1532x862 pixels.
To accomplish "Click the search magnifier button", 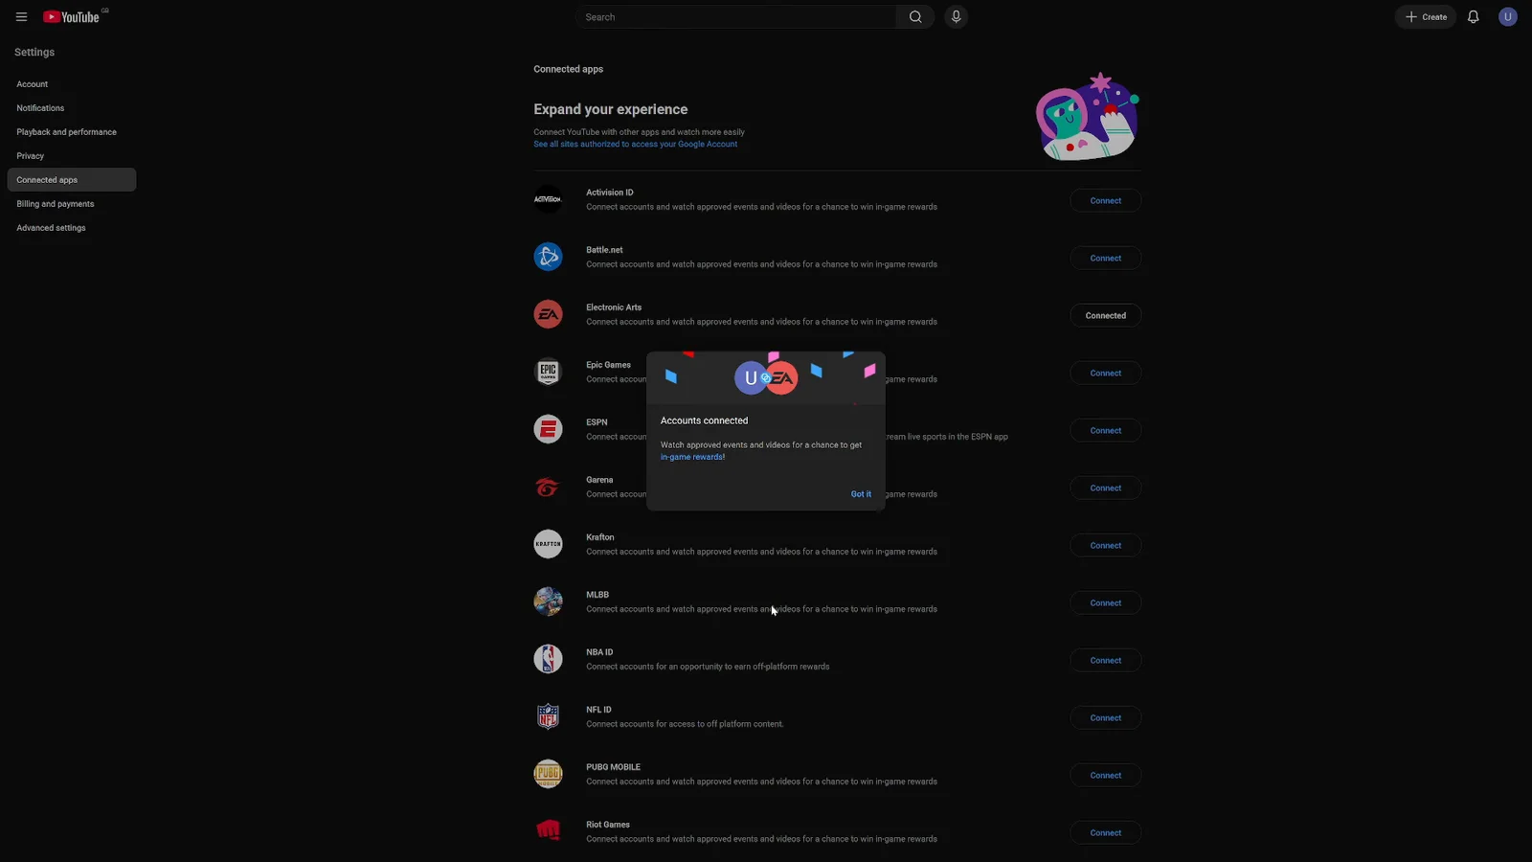I will coord(915,17).
